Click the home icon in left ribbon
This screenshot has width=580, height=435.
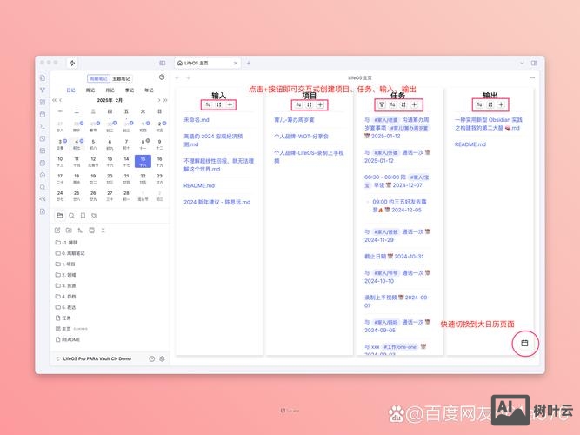43,175
